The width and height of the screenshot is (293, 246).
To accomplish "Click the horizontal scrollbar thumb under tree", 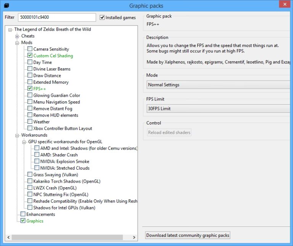I will (x=67, y=237).
